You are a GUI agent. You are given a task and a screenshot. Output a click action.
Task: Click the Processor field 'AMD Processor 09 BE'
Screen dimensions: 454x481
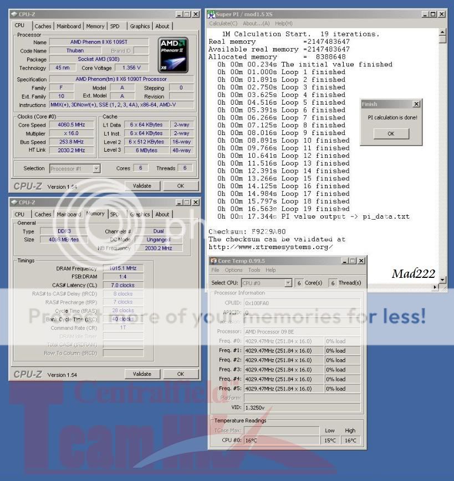(x=302, y=332)
